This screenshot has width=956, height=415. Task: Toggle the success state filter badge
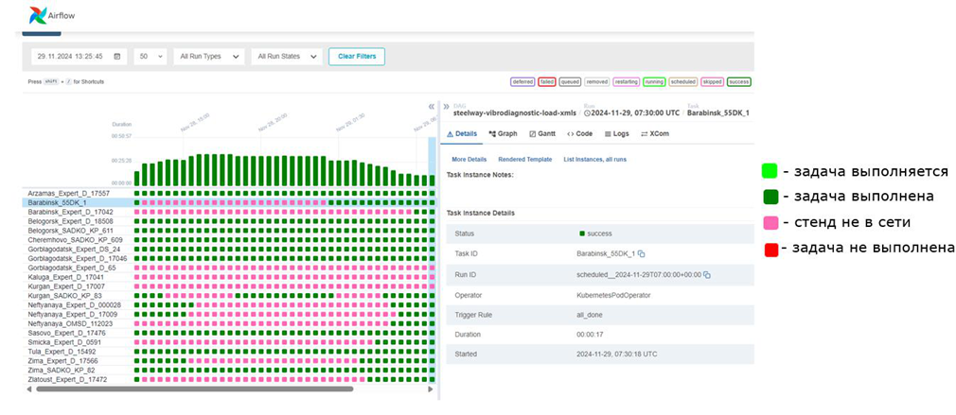point(739,82)
